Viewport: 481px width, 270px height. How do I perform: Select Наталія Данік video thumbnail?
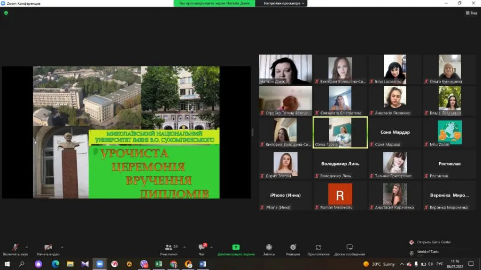pos(286,69)
